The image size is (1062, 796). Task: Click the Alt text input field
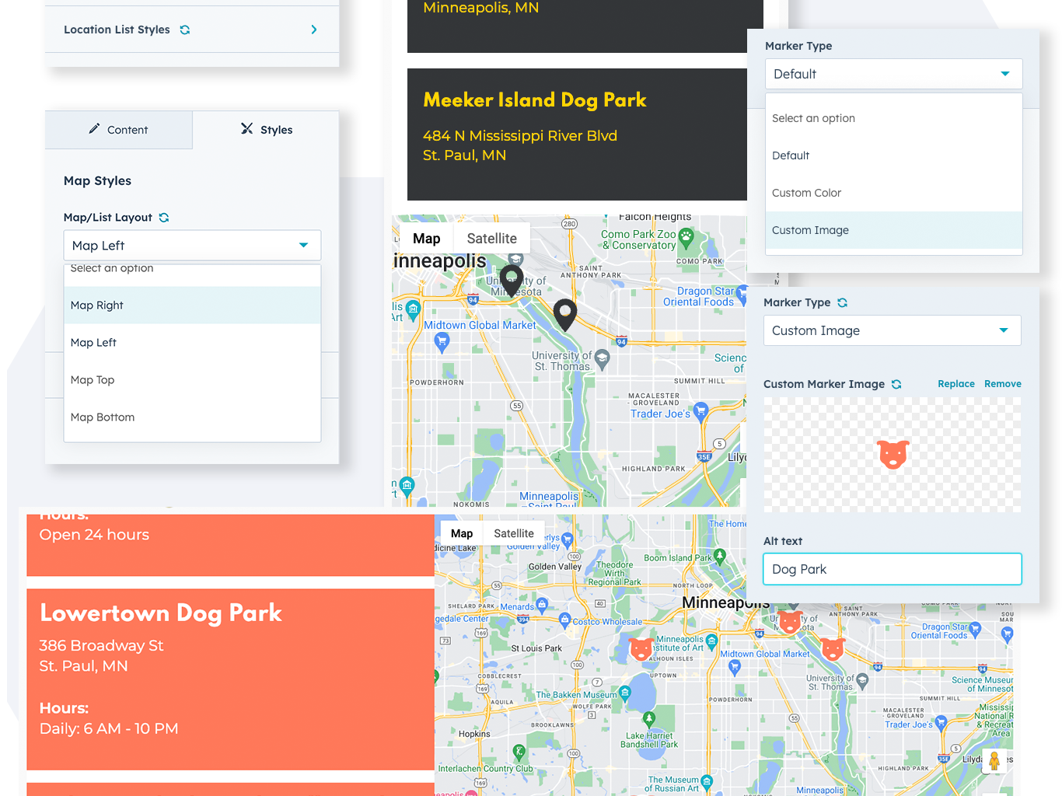892,569
